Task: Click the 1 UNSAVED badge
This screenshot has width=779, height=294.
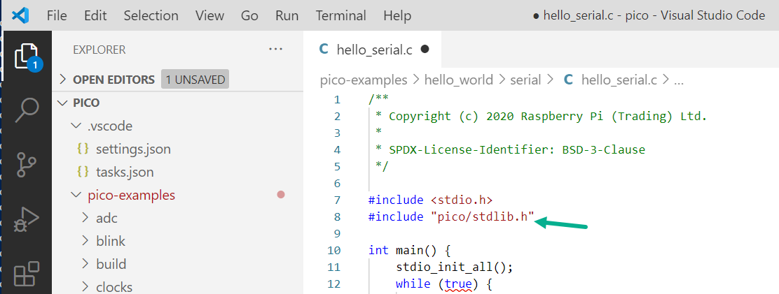Action: tap(195, 80)
